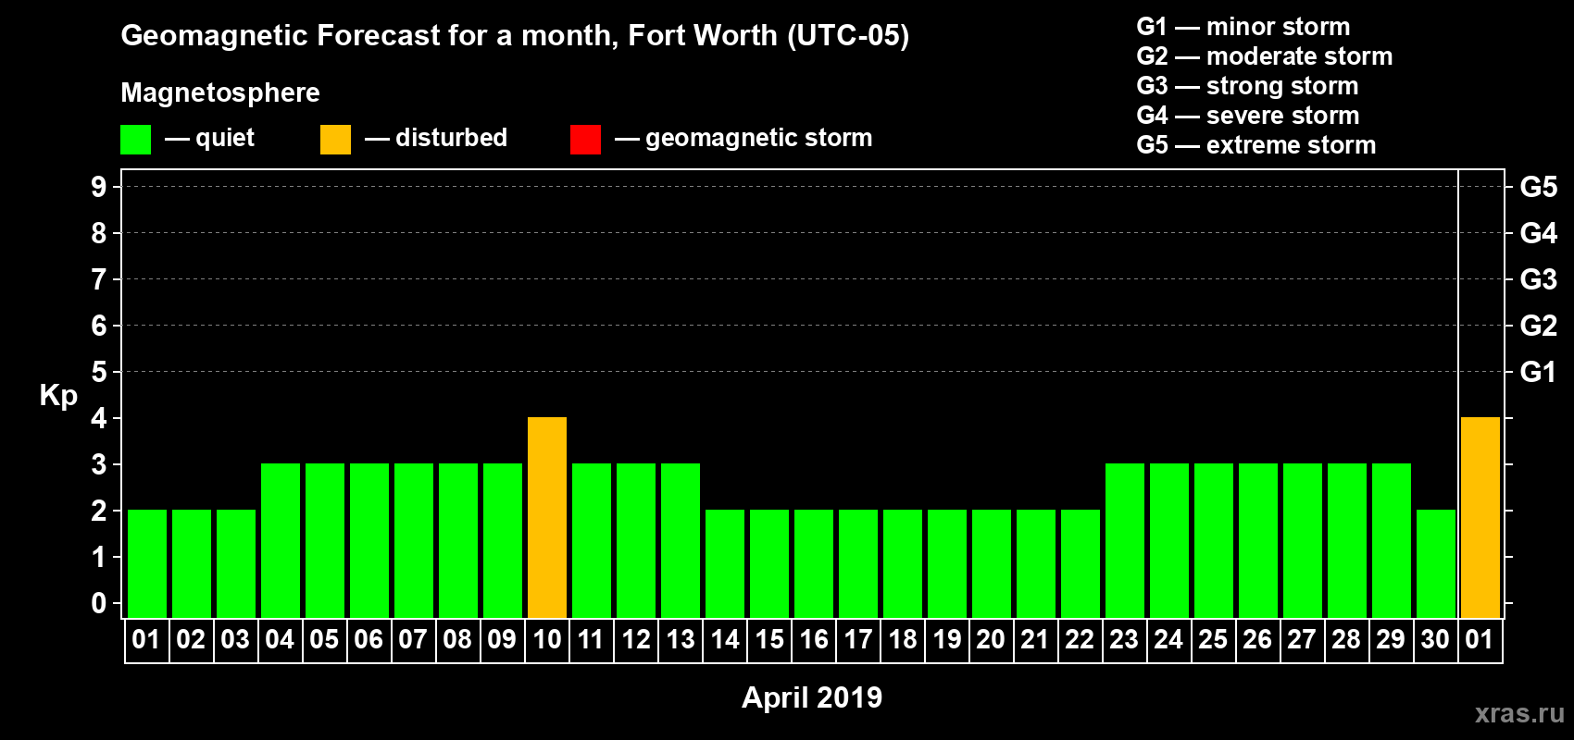This screenshot has height=740, width=1574.
Task: Click the 'disturbed' legend label
Action: (451, 138)
